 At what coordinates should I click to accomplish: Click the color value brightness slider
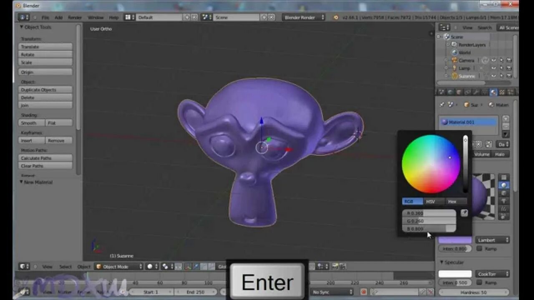click(465, 164)
